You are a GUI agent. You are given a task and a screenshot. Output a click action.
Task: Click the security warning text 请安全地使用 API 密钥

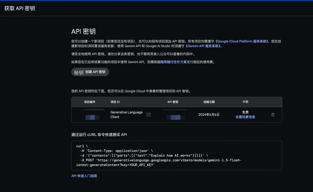[134, 54]
